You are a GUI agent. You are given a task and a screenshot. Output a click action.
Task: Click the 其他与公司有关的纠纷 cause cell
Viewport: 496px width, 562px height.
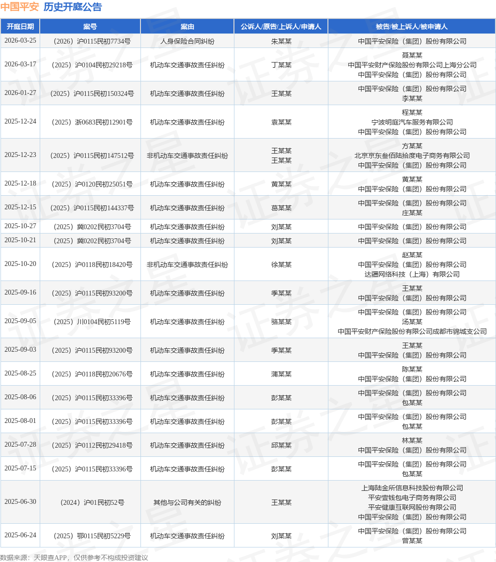pyautogui.click(x=187, y=502)
